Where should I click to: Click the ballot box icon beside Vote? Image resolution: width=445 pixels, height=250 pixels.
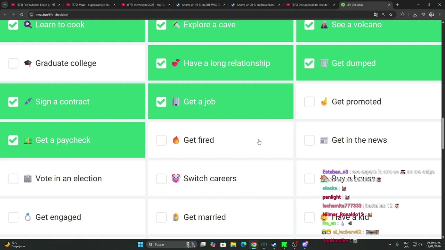28,178
